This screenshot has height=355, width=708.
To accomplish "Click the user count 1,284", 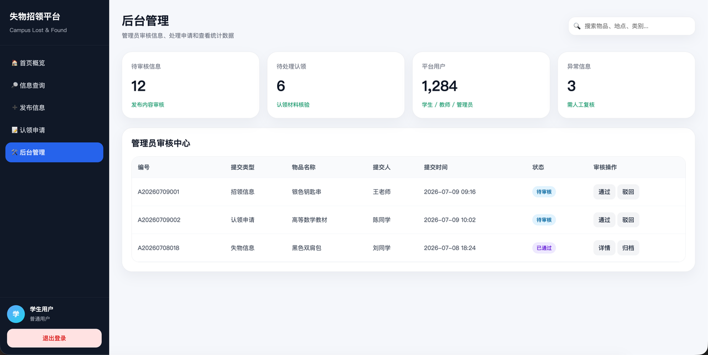I will pos(440,86).
